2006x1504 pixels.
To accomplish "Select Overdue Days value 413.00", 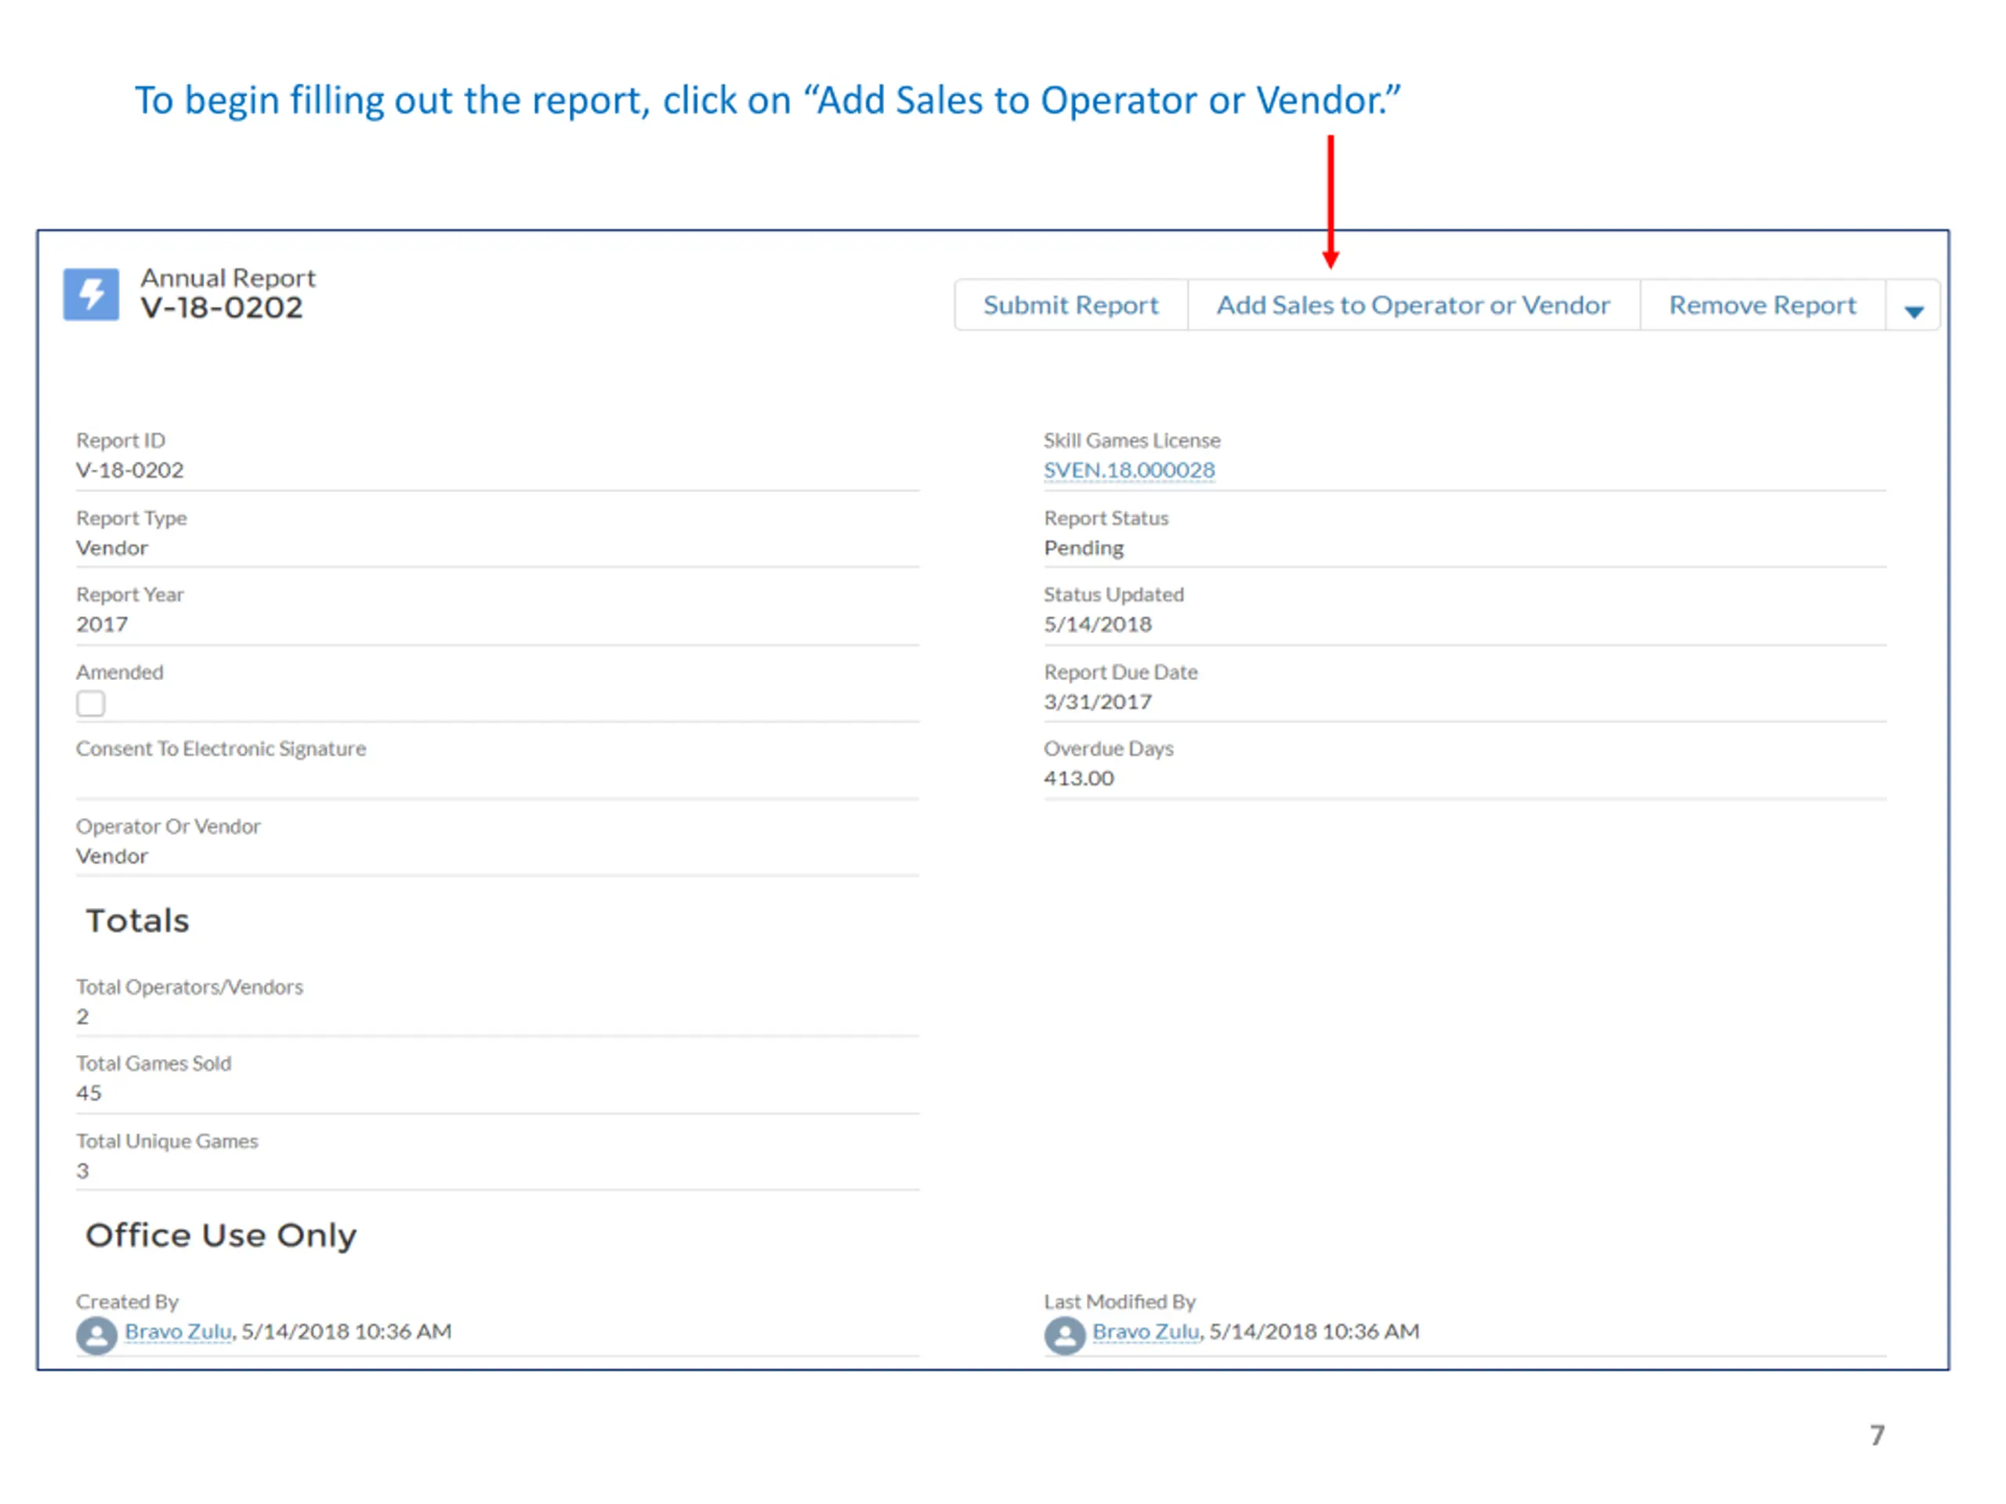I will (1078, 778).
